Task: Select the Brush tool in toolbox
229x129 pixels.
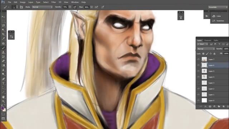Action: pyautogui.click(x=3, y=48)
